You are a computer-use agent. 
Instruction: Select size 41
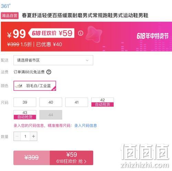click(x=77, y=102)
